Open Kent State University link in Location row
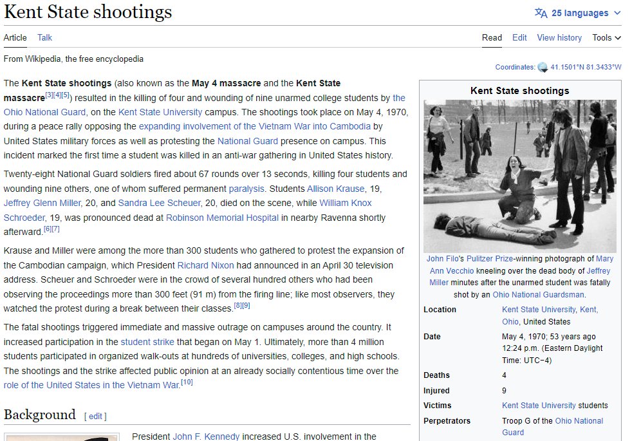Viewport: 632px width, 441px height. pyautogui.click(x=539, y=310)
